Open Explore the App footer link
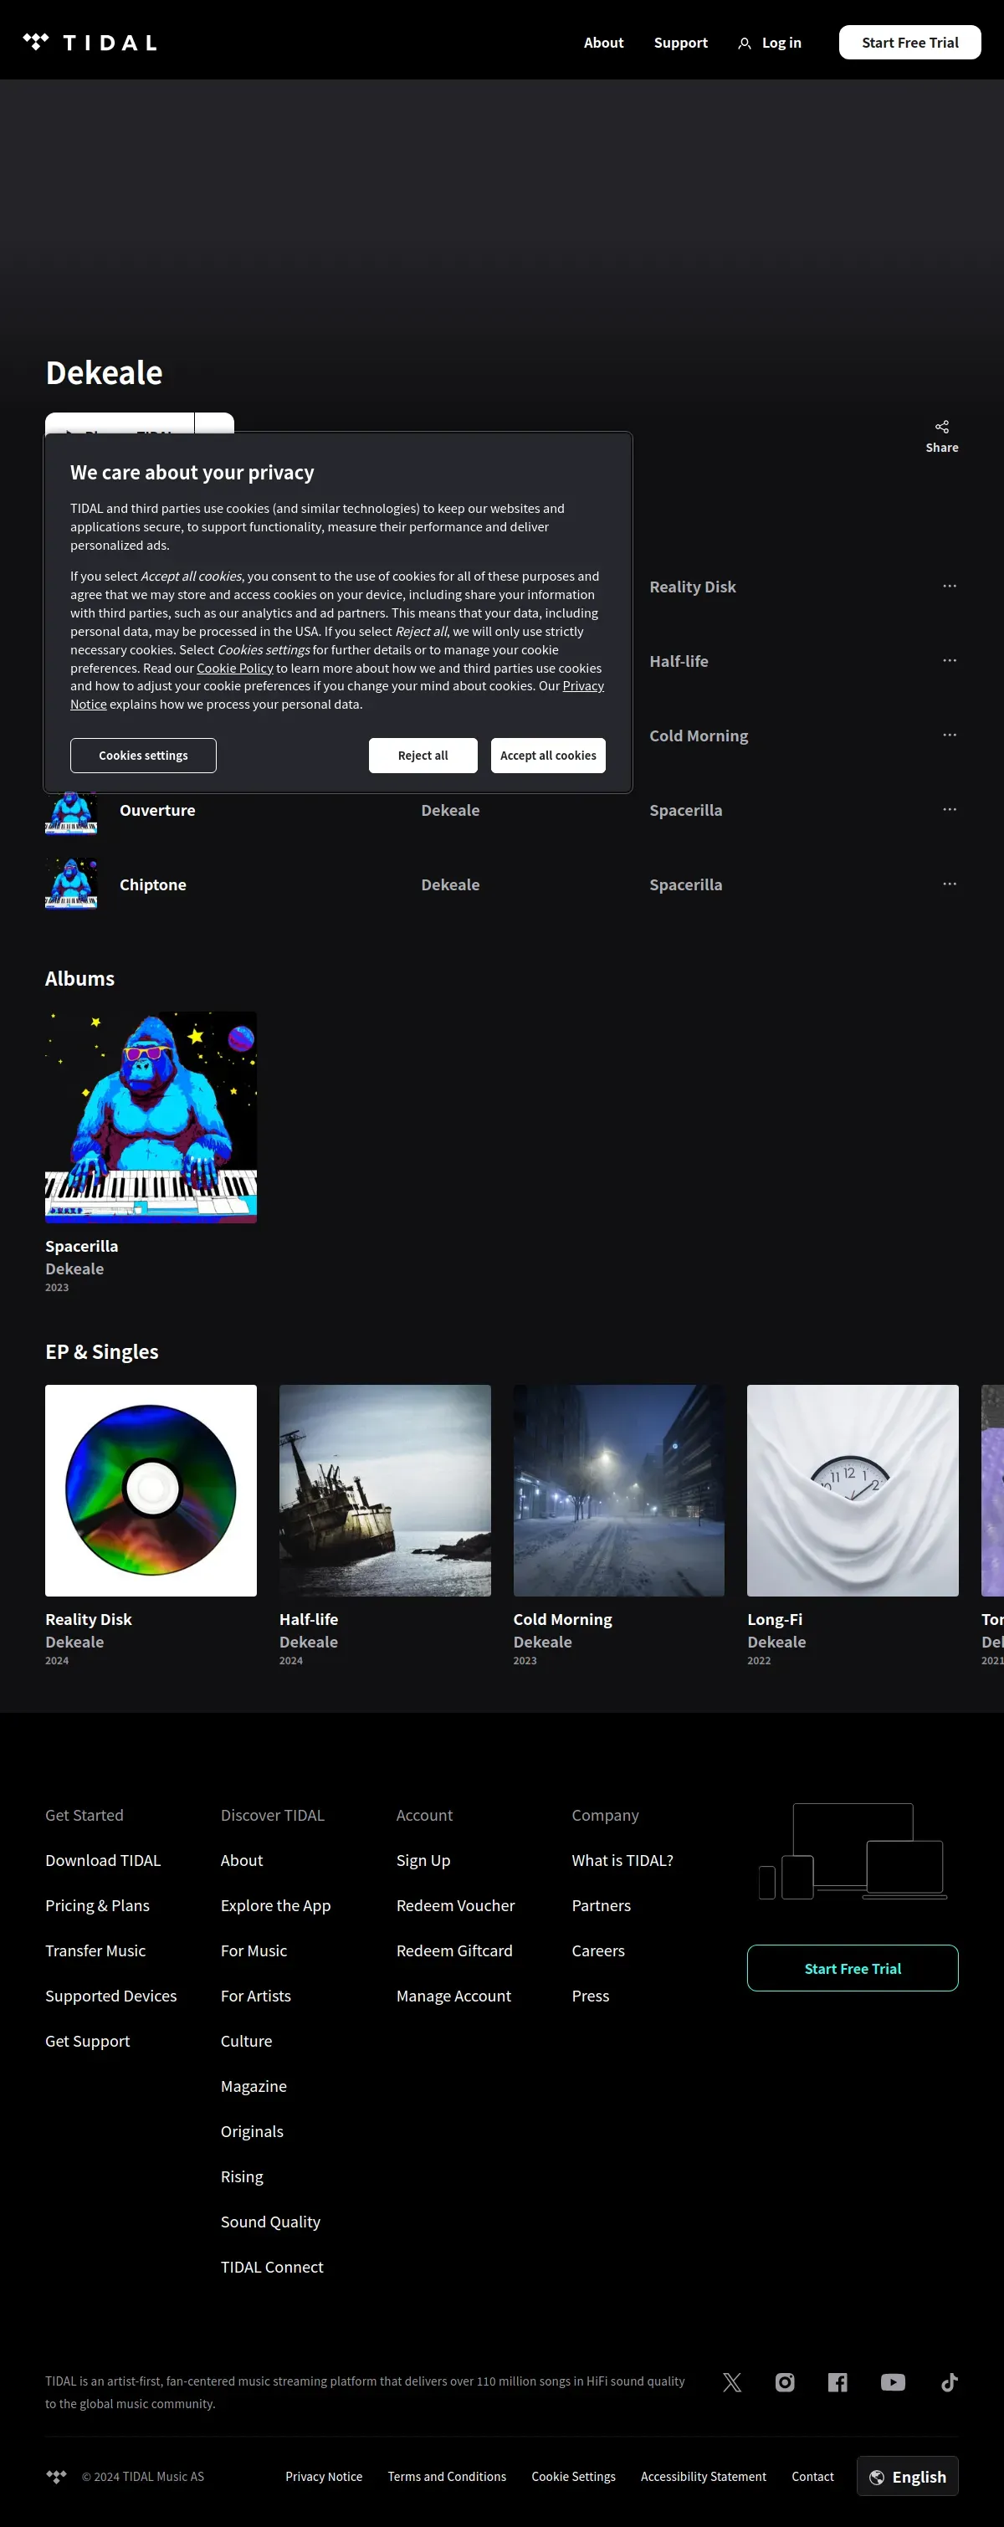The height and width of the screenshot is (2527, 1004). (275, 1905)
